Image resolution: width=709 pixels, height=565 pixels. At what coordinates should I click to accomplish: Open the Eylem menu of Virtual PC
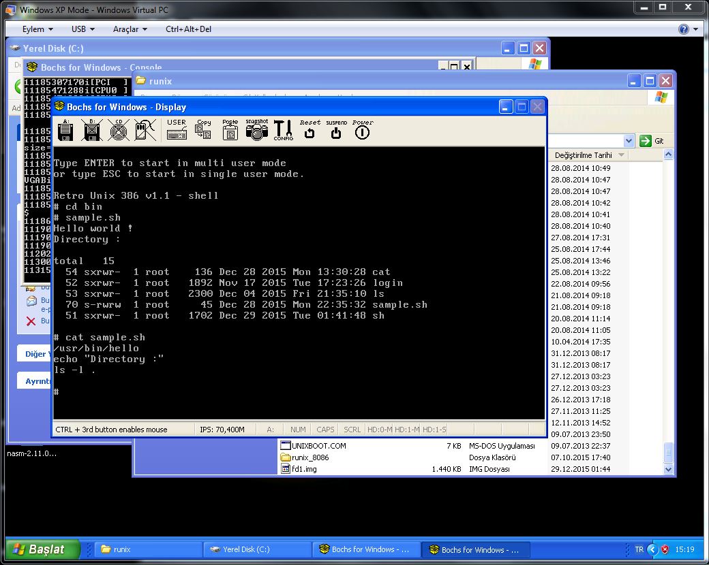[x=37, y=29]
